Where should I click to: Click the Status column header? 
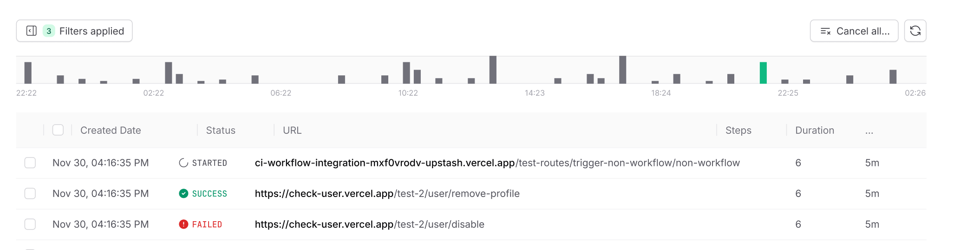[x=221, y=131]
